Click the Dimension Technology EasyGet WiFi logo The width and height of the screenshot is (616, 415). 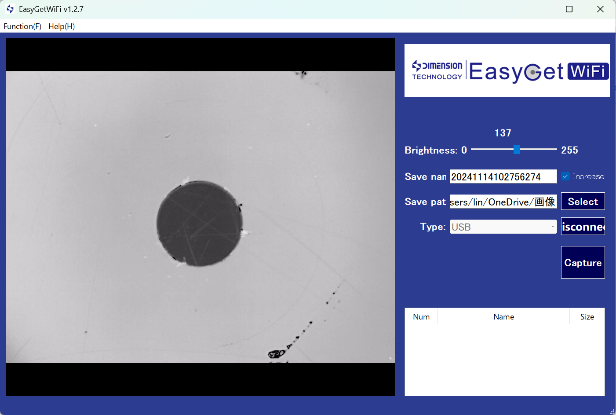coord(507,71)
